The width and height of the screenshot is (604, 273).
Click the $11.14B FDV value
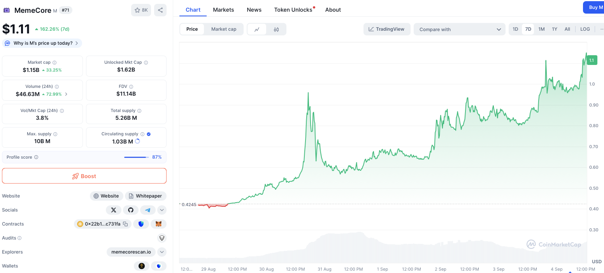pyautogui.click(x=126, y=94)
